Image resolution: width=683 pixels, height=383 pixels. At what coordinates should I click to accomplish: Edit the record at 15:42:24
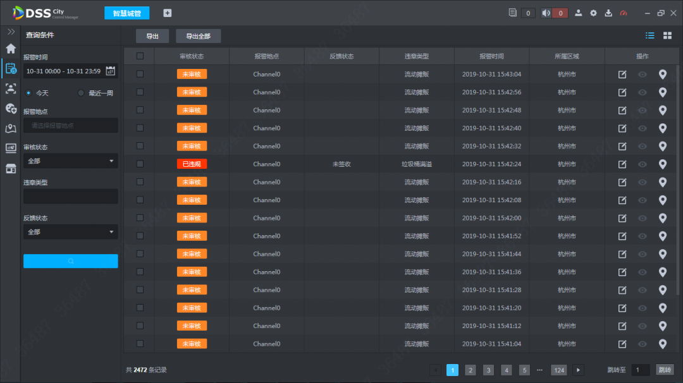tap(622, 164)
